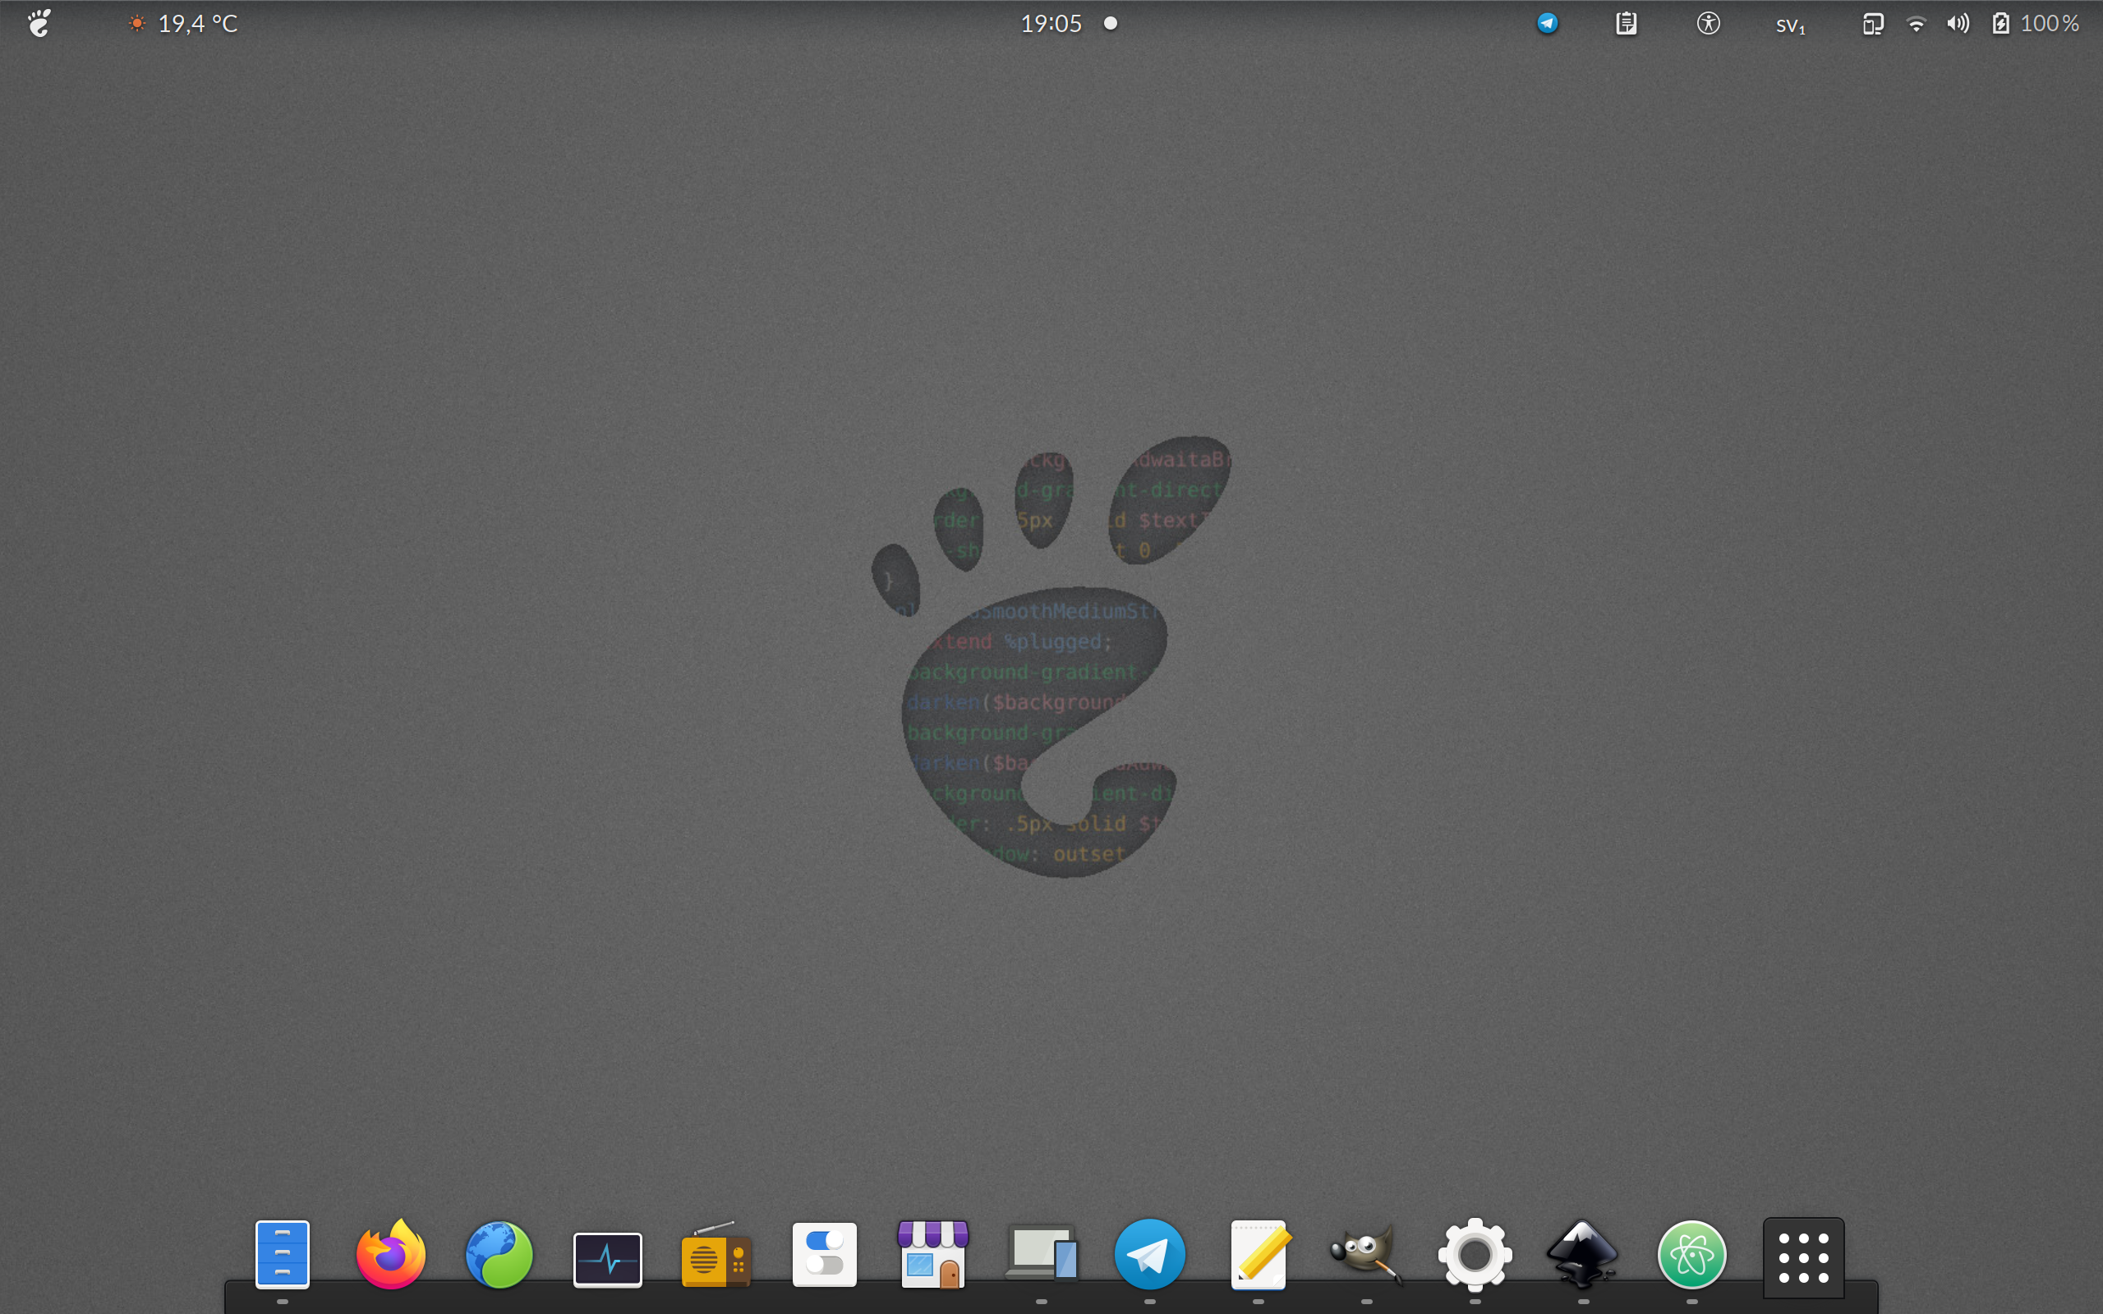The width and height of the screenshot is (2103, 1314).
Task: Click the volume speaker icon in top bar
Action: 1958,24
